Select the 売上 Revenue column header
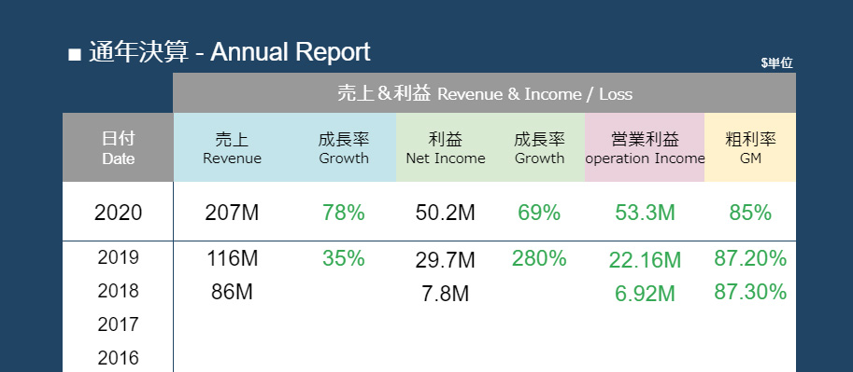 point(233,147)
